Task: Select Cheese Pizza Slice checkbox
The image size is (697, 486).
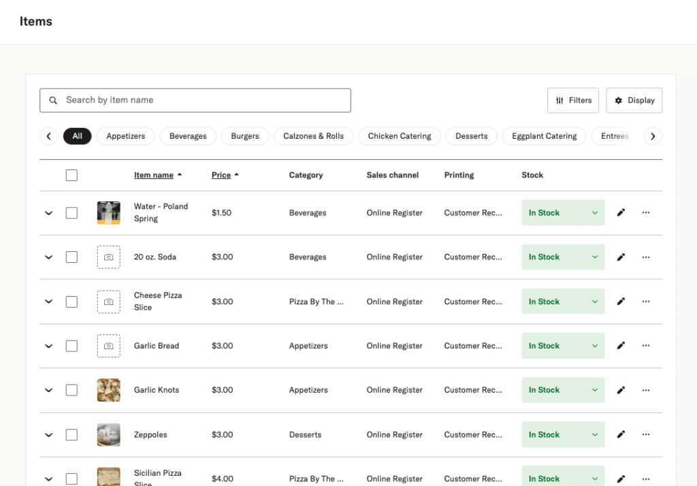Action: tap(71, 302)
